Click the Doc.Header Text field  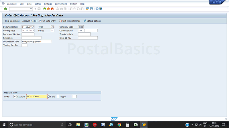tap(37, 42)
